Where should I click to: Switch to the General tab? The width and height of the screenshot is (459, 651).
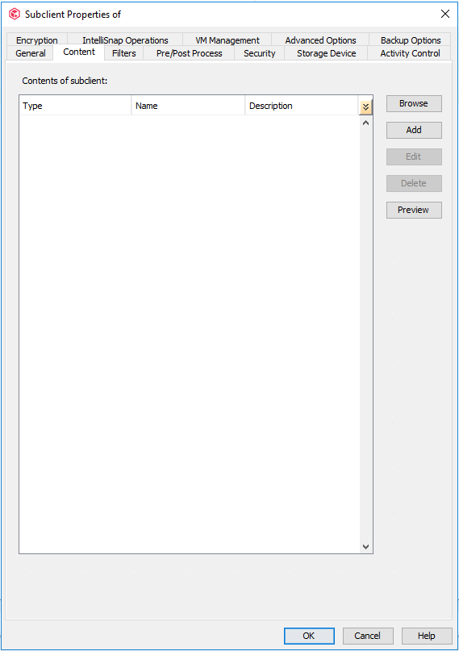31,53
